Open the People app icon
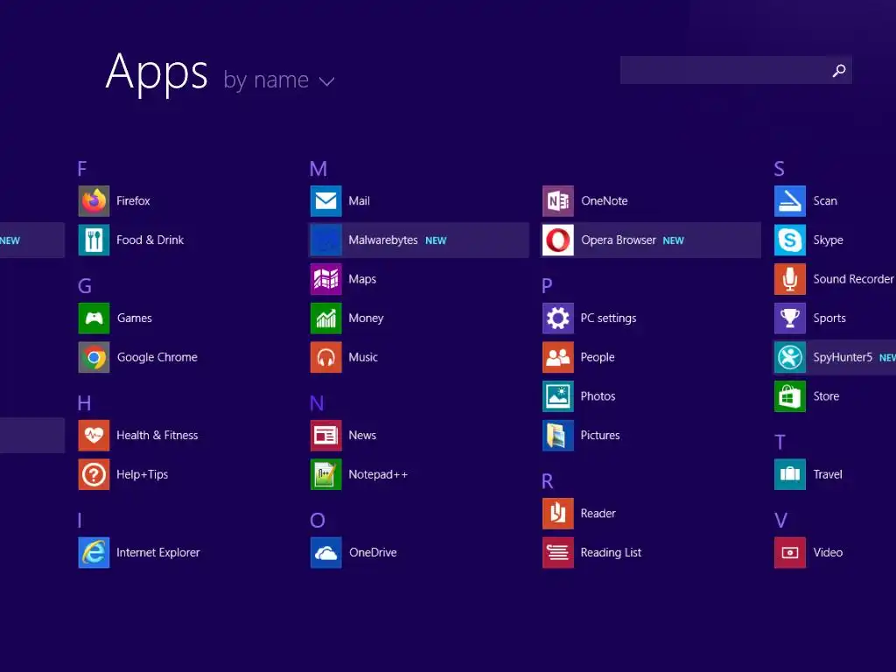 557,357
